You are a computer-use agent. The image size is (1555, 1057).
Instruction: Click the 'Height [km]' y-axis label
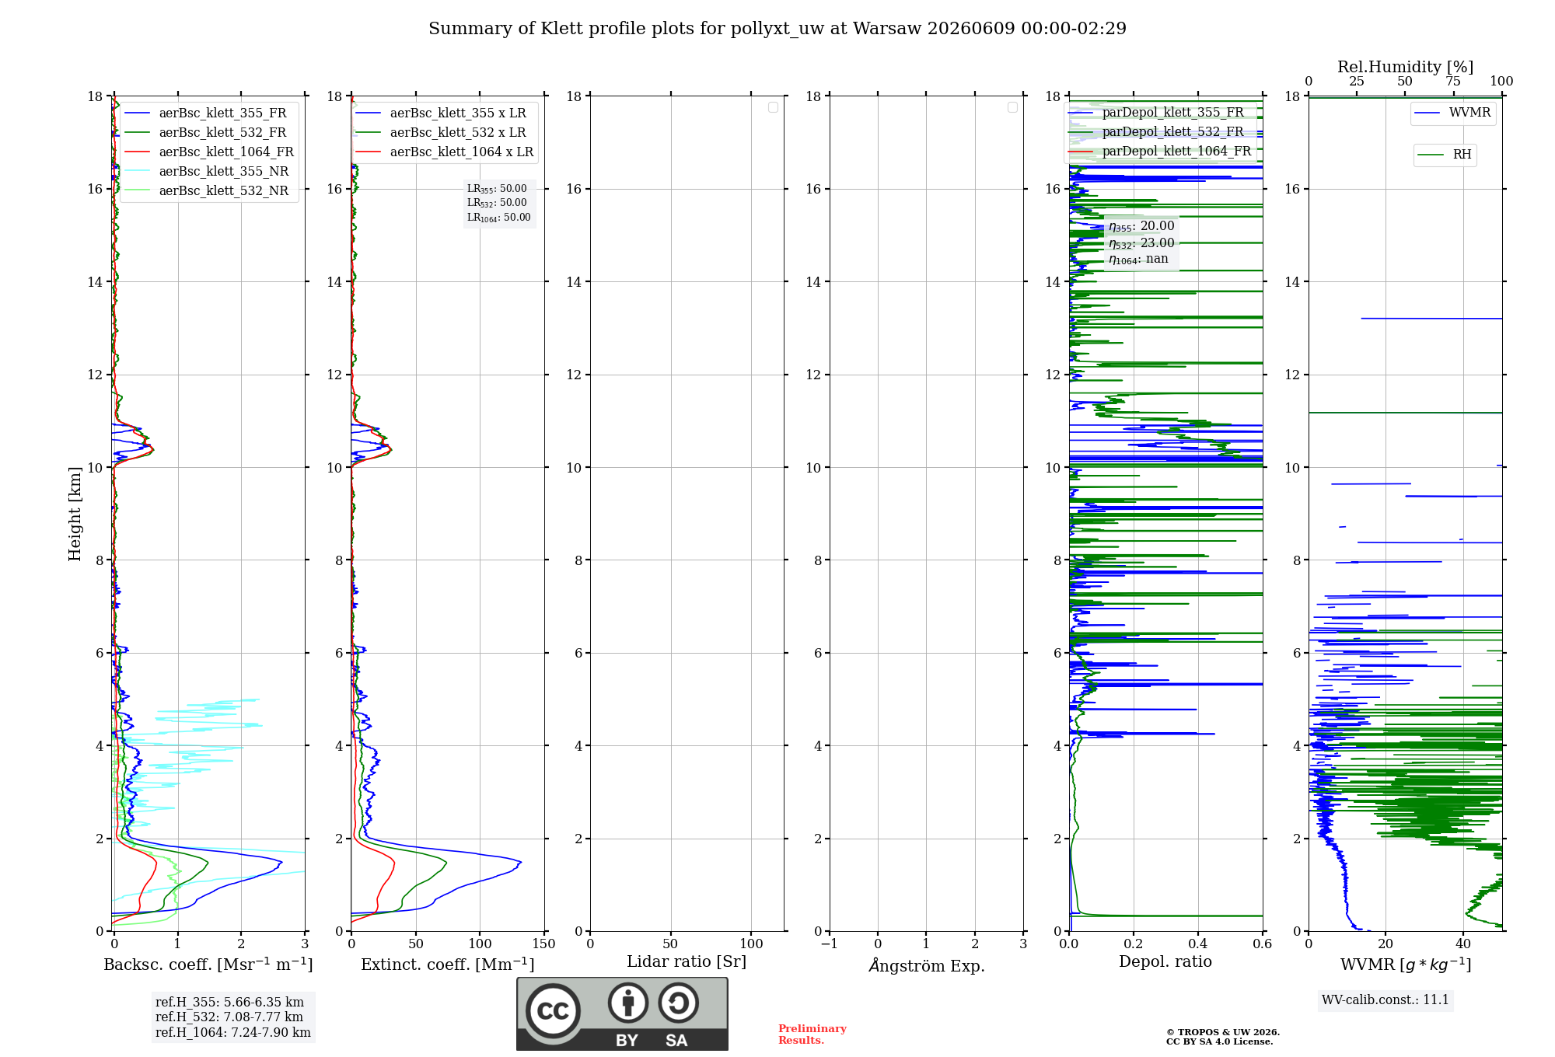[75, 514]
